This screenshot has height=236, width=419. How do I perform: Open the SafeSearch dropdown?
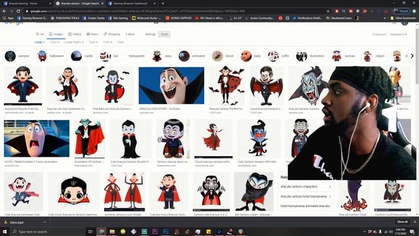tap(398, 35)
